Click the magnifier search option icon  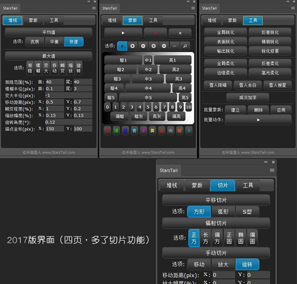click(185, 46)
